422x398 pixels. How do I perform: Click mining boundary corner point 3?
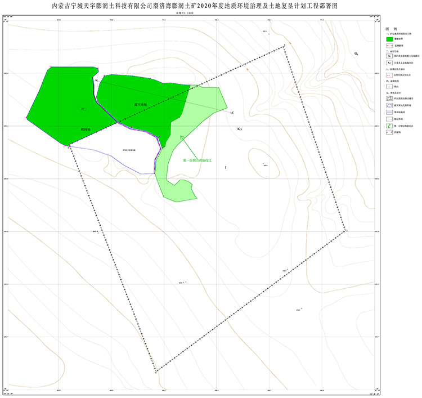coord(347,231)
